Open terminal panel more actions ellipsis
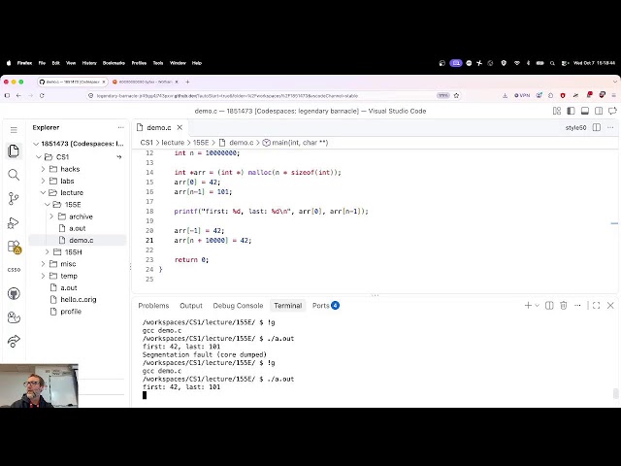The image size is (621, 466). (578, 306)
